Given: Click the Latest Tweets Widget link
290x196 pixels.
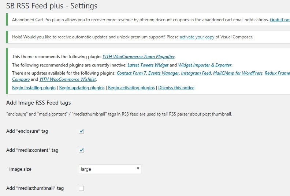Looking at the screenshot, I should tap(148, 65).
